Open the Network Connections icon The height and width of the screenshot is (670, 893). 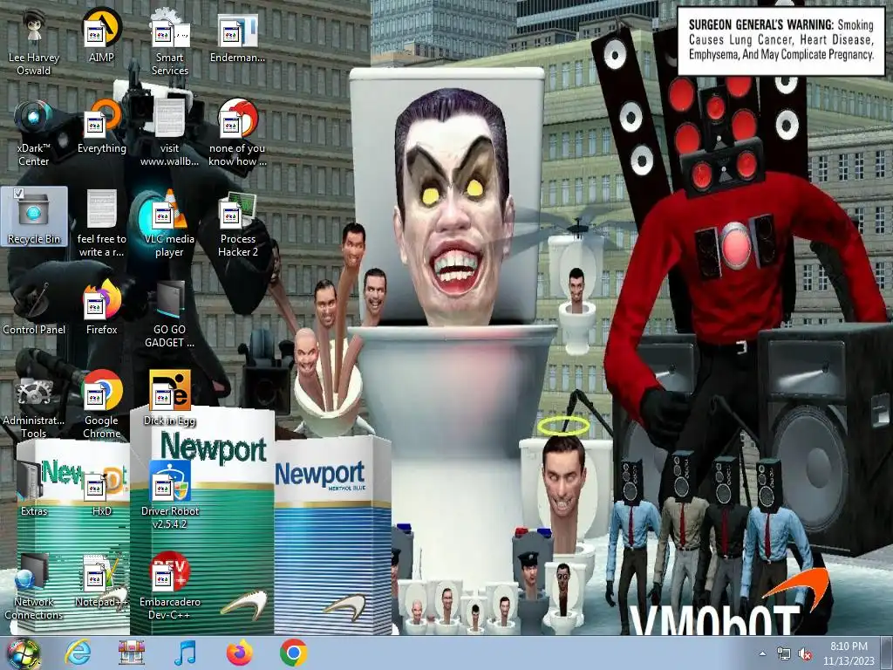pos(34,585)
